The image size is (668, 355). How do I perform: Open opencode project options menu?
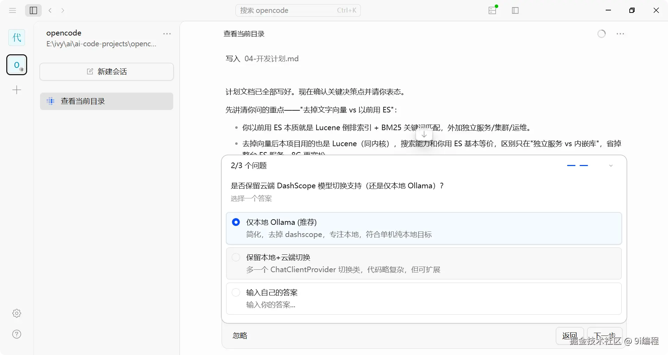[x=167, y=34]
